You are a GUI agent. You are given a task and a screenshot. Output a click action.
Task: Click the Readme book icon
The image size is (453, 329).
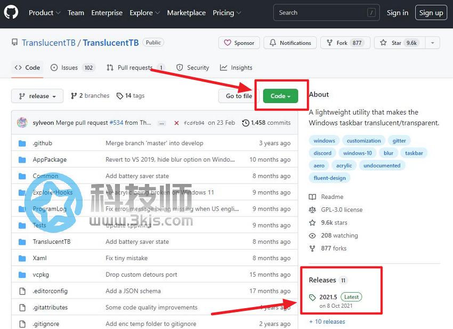[312, 197]
